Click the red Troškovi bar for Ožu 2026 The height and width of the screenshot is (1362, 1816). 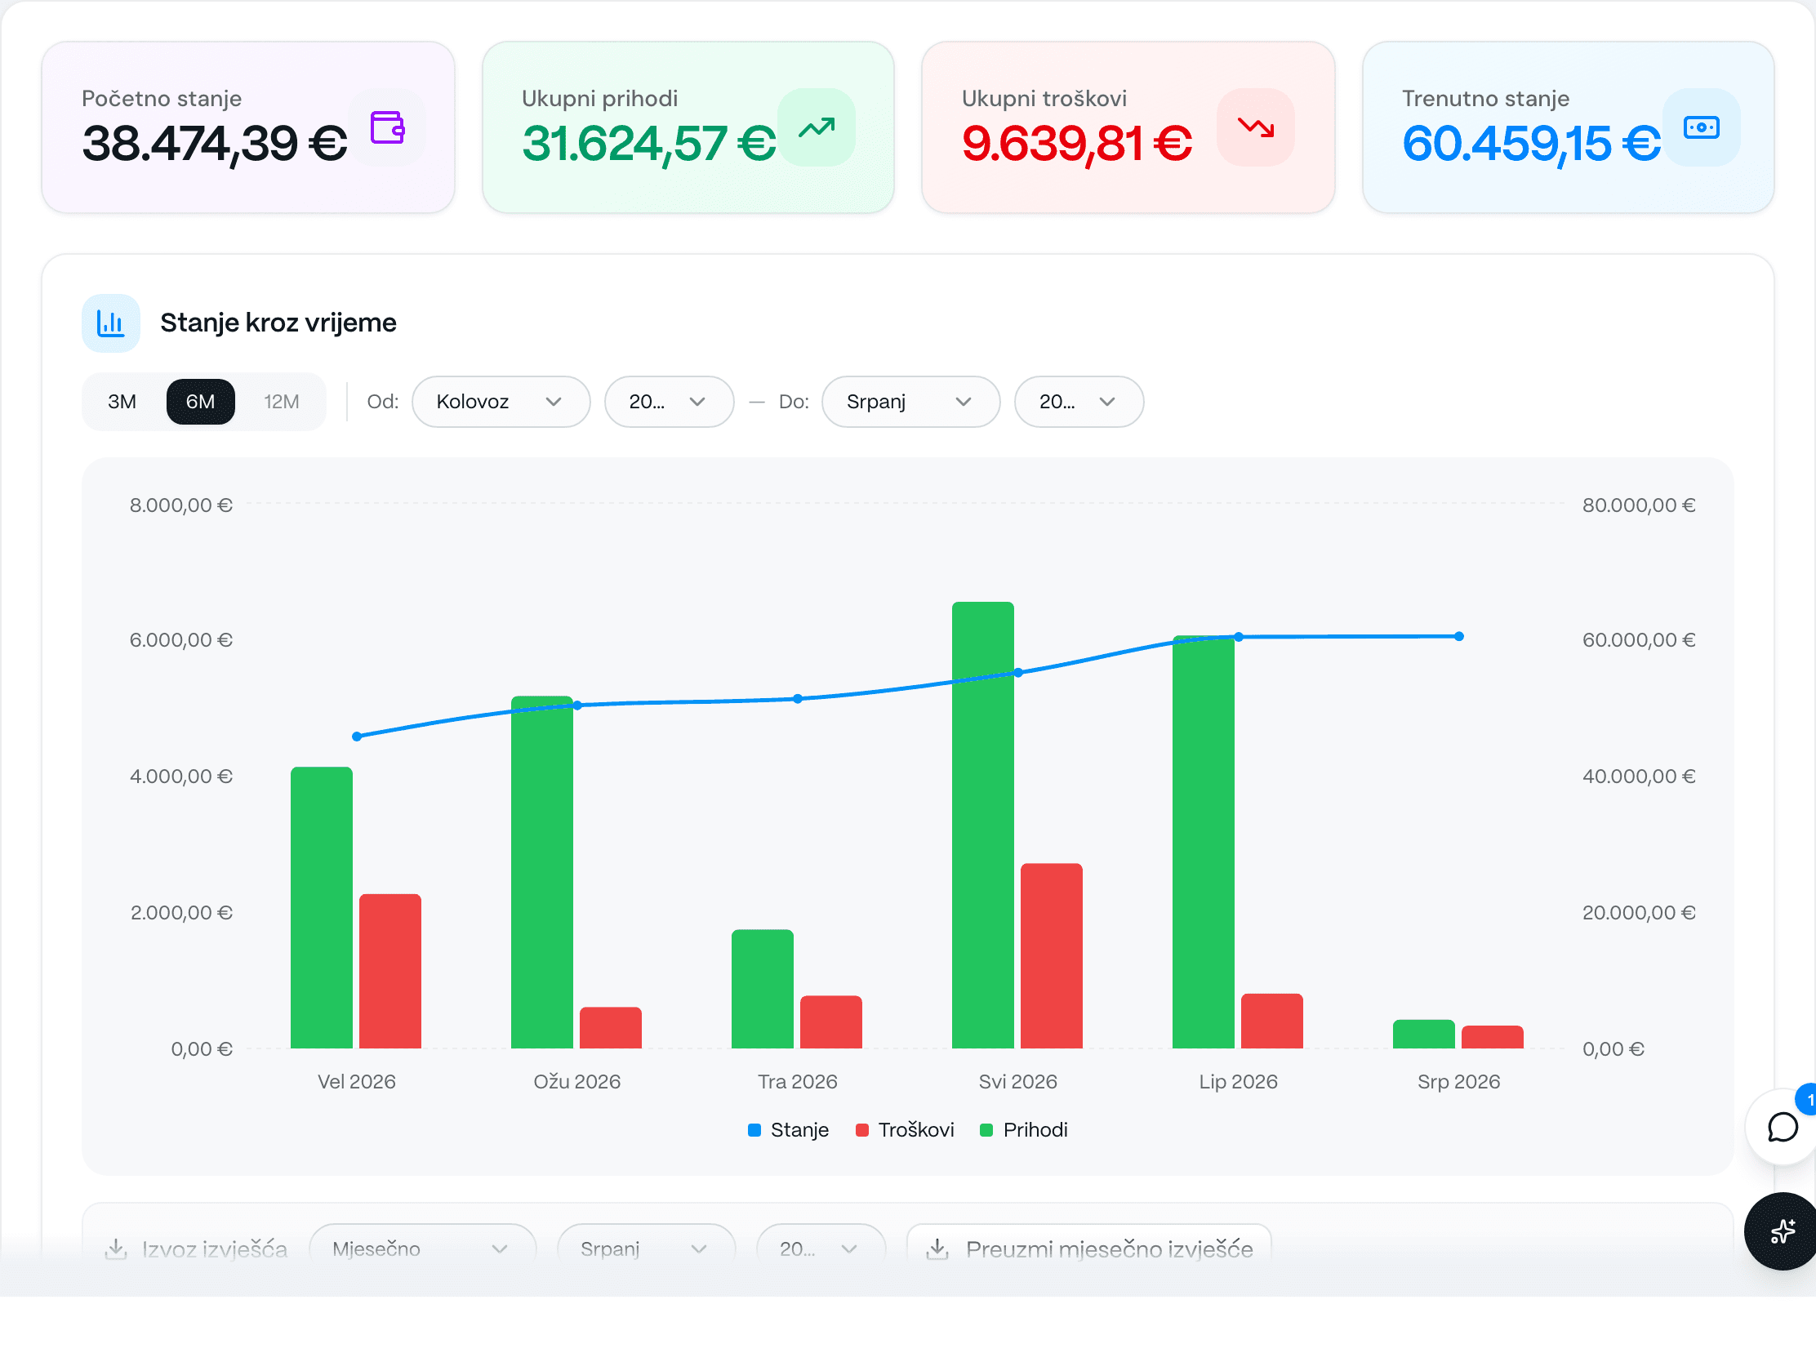611,1028
